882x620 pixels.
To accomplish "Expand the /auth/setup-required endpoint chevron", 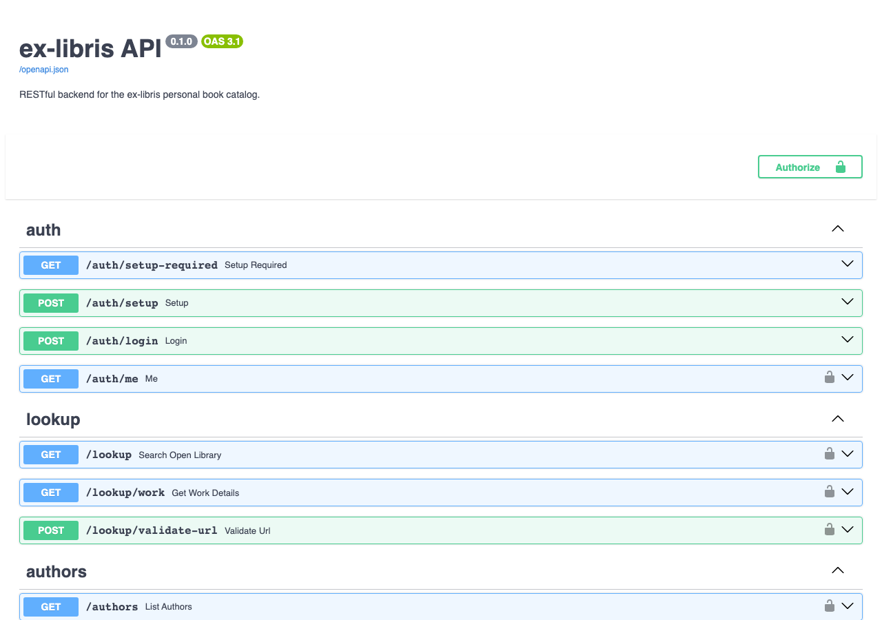I will coord(847,263).
